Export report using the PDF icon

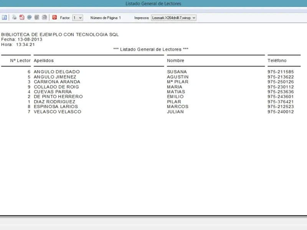tap(22, 17)
